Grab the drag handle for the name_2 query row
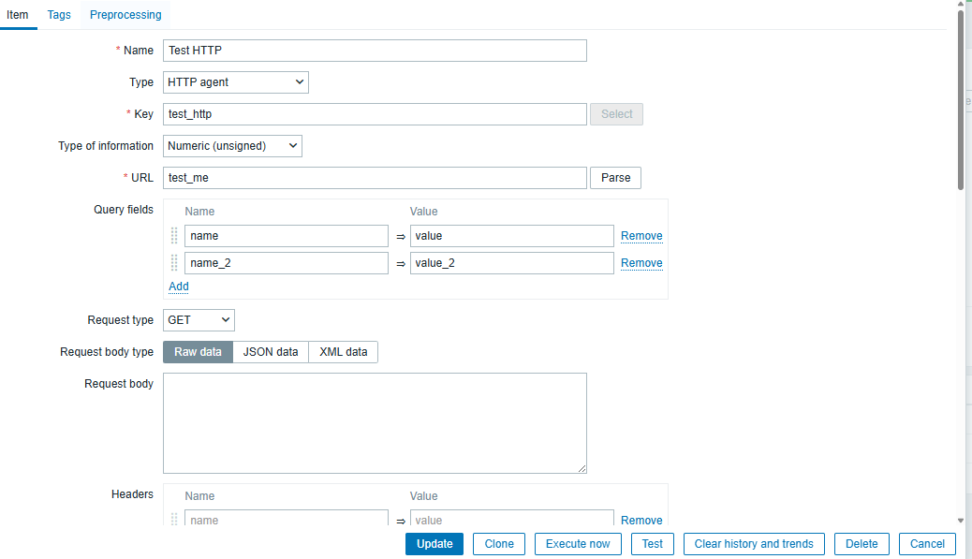The height and width of the screenshot is (559, 972). point(174,263)
